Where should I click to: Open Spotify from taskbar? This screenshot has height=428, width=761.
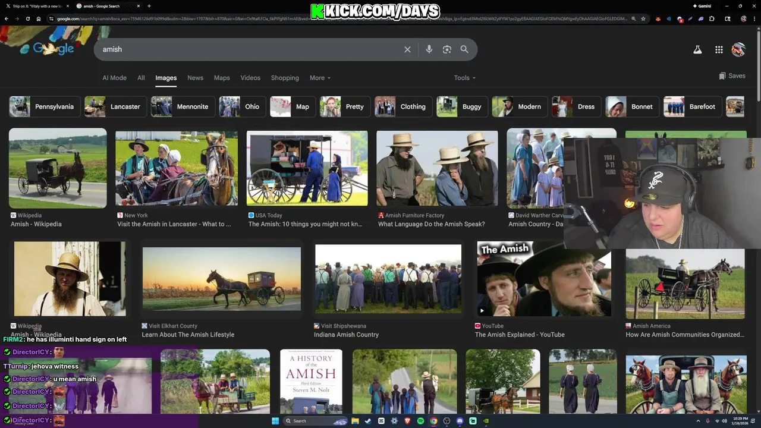pyautogui.click(x=420, y=421)
